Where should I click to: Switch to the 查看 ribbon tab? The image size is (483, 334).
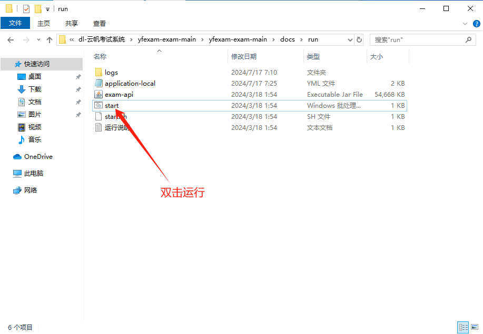100,23
